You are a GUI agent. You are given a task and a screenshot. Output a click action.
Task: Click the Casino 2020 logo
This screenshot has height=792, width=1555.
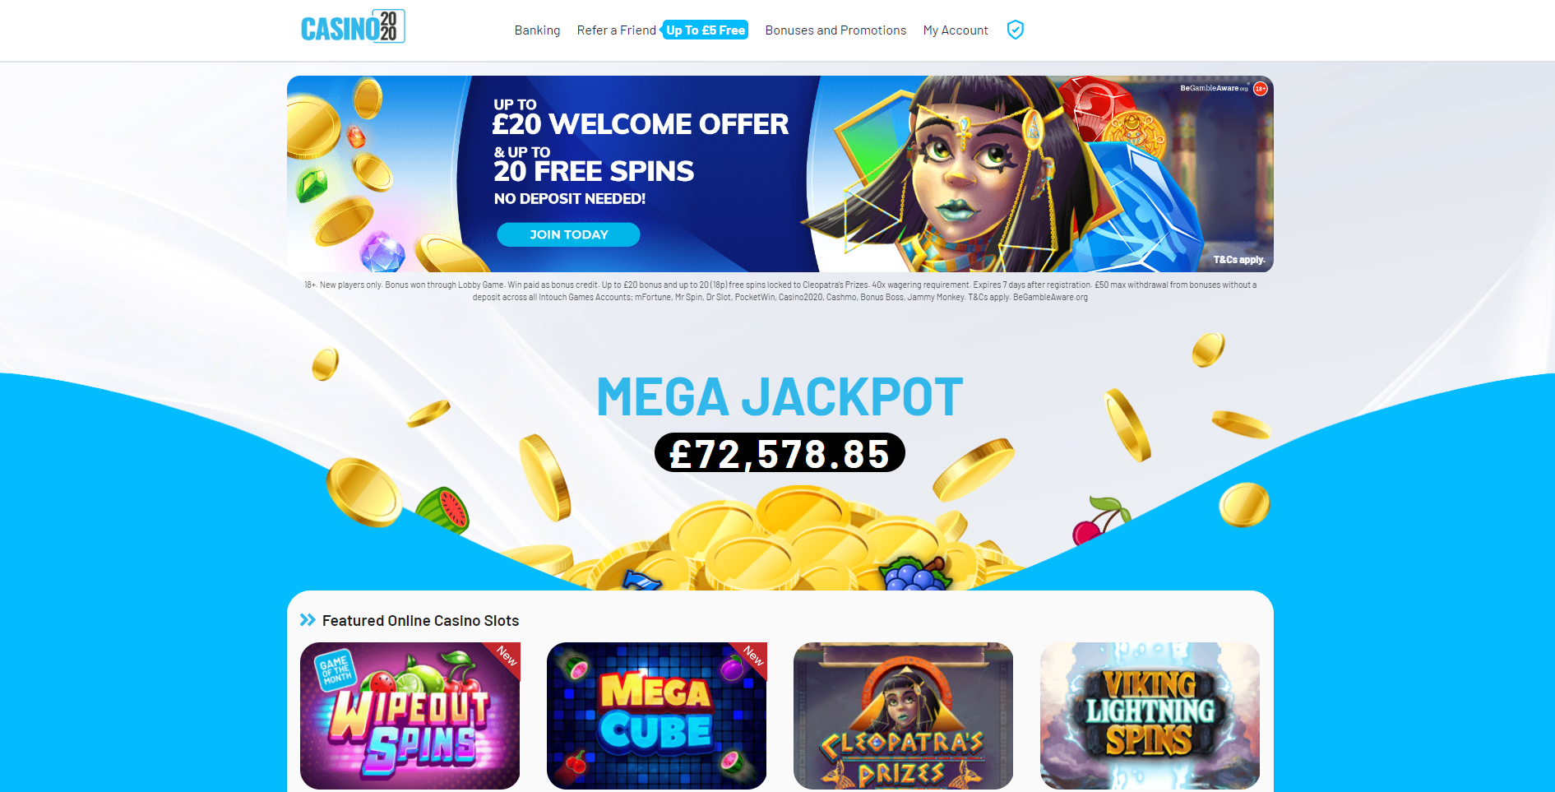(353, 26)
